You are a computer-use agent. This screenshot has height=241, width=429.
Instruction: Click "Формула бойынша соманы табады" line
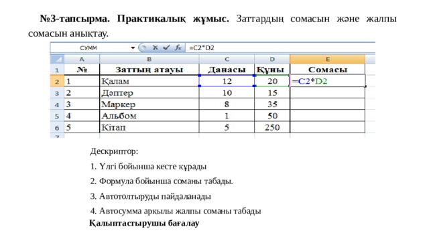(x=166, y=181)
